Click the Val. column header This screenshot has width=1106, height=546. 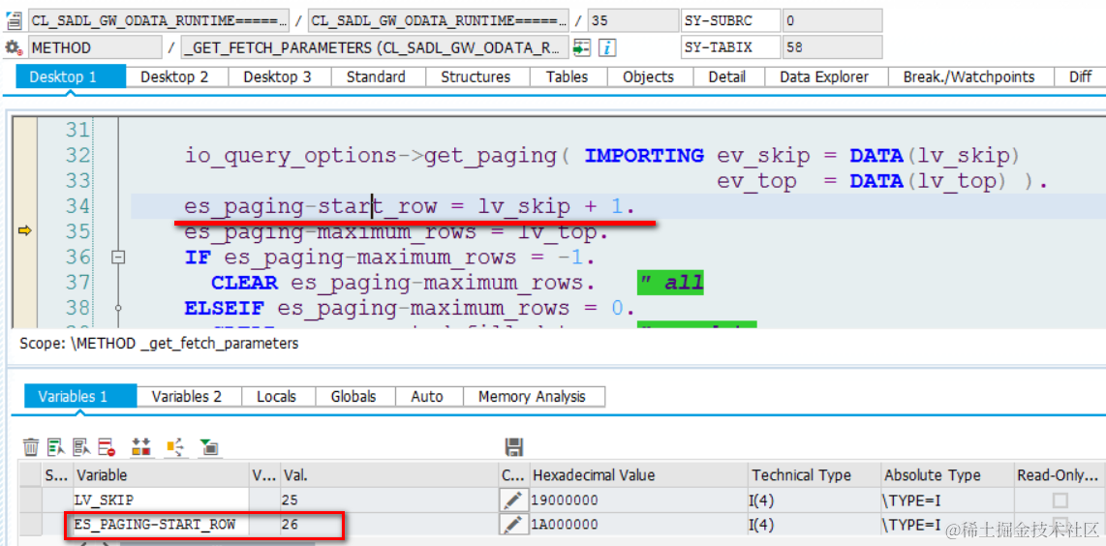[389, 475]
